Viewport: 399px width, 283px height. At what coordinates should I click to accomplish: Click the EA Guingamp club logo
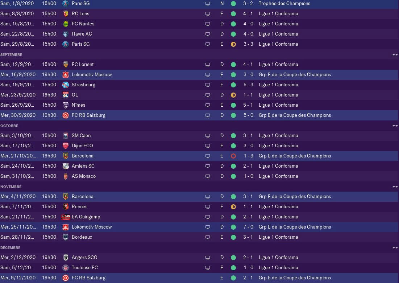(65, 217)
